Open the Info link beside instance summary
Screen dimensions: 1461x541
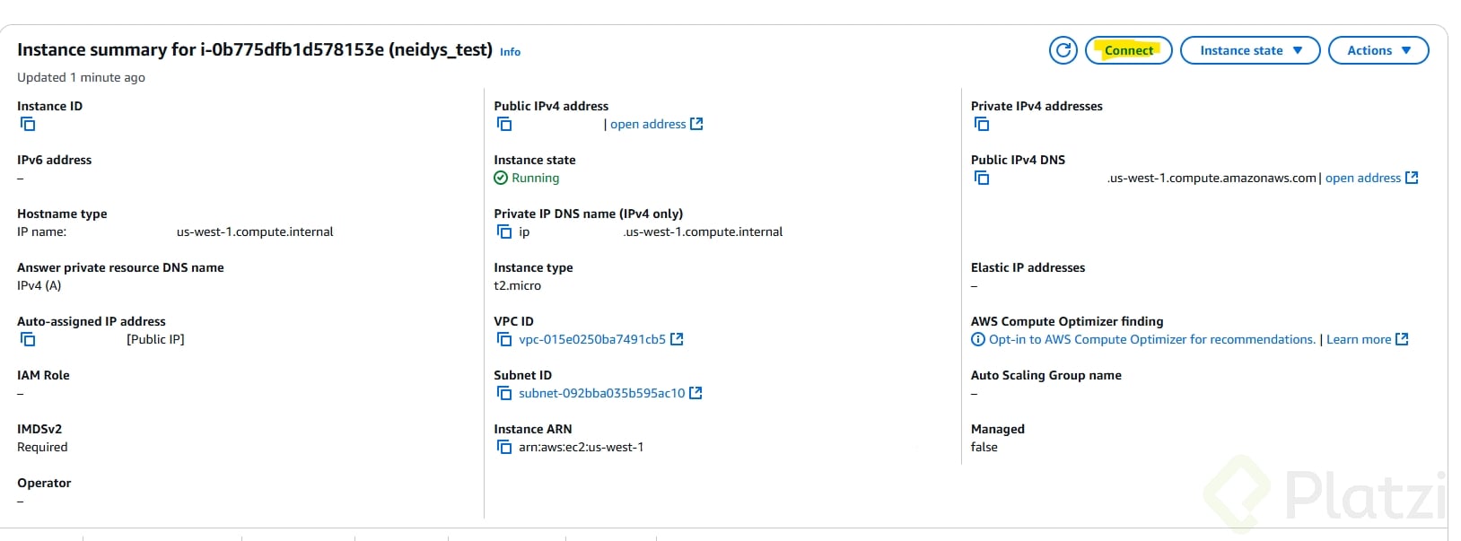coord(510,52)
